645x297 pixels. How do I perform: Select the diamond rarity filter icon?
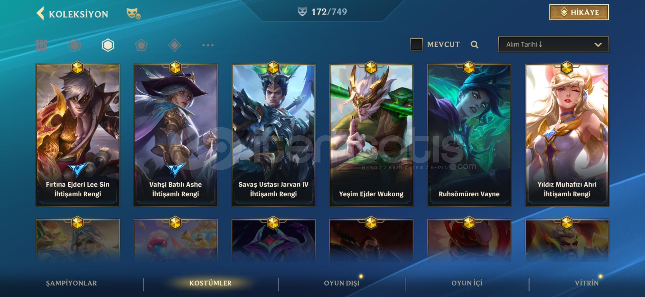pos(174,45)
